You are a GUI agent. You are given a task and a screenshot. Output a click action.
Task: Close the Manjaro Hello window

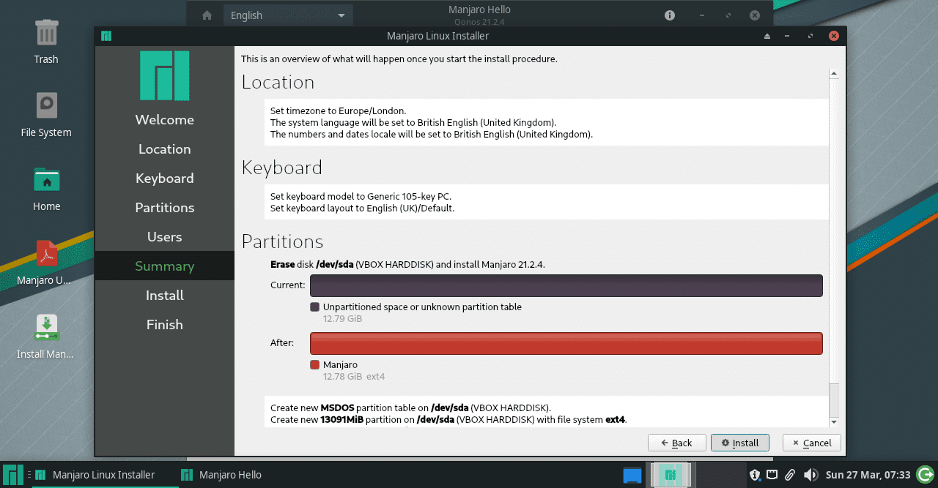(x=755, y=15)
